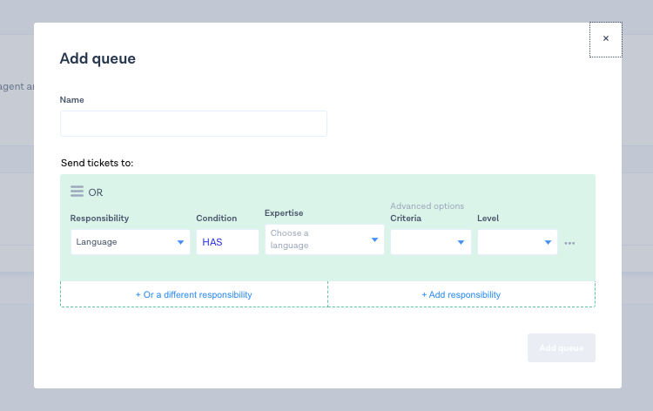This screenshot has width=653, height=411.
Task: Click the Name field label
Action: (x=71, y=100)
